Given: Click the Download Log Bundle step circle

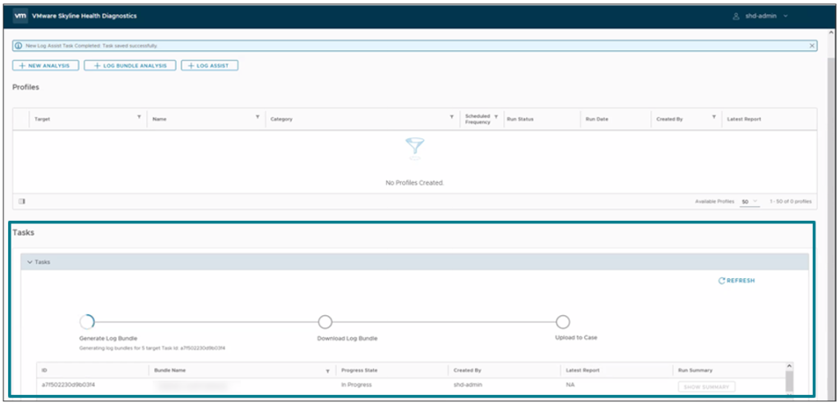Looking at the screenshot, I should click(325, 322).
